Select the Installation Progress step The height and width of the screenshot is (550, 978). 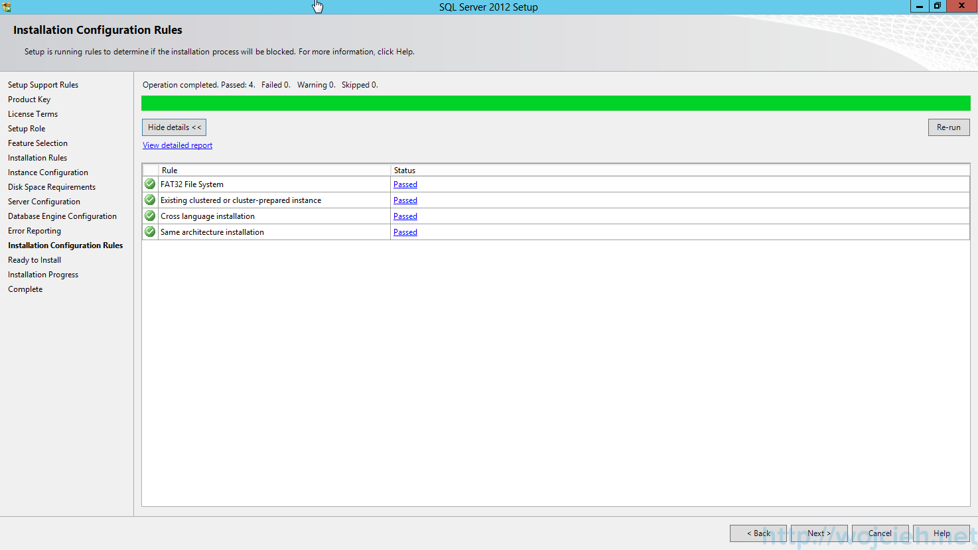(x=43, y=275)
